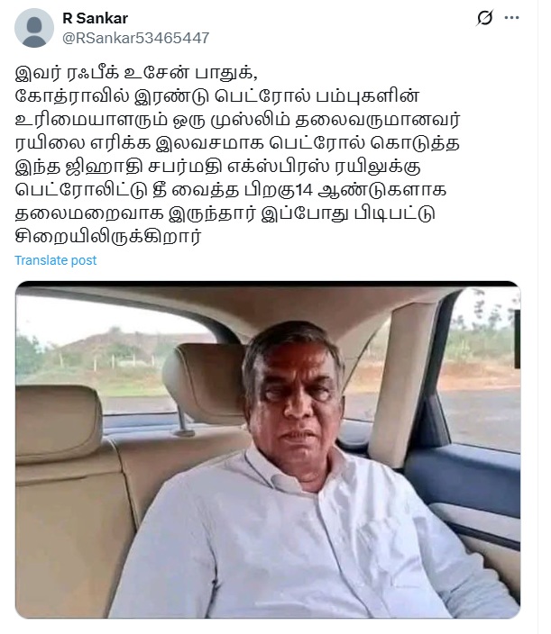551x634 pixels.
Task: Click the fourth line of the tweet body
Action: [237, 143]
